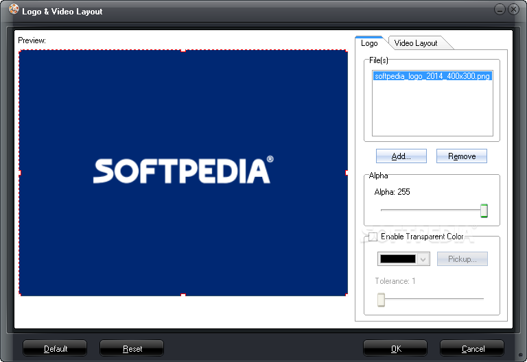Click the black color swatch
Image resolution: width=527 pixels, height=362 pixels.
[x=398, y=259]
